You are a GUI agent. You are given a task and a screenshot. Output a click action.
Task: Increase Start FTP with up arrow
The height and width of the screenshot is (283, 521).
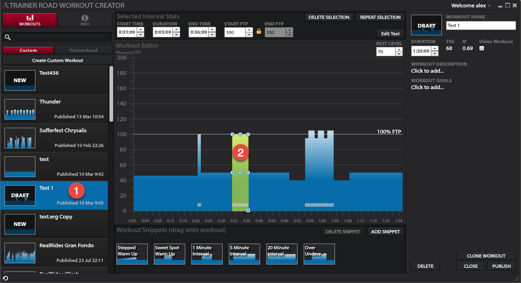[x=249, y=30]
